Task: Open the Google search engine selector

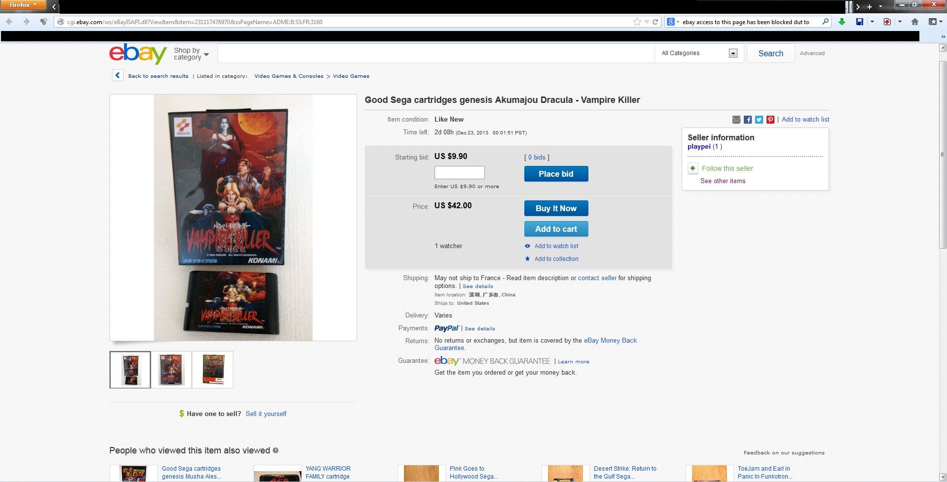Action: [673, 22]
